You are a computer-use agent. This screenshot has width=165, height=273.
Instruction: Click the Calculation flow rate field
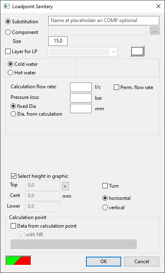pyautogui.click(x=81, y=87)
